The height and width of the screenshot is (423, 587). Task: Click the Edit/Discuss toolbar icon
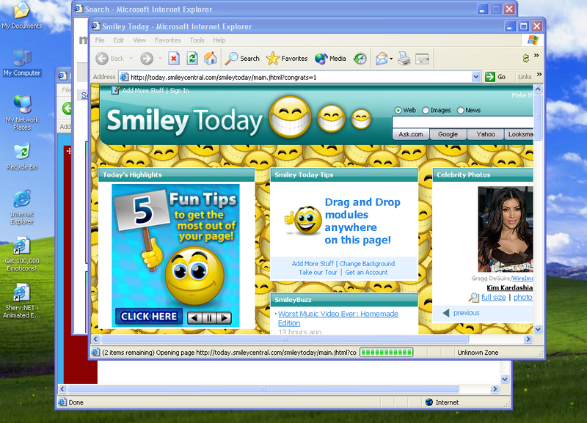pos(423,59)
